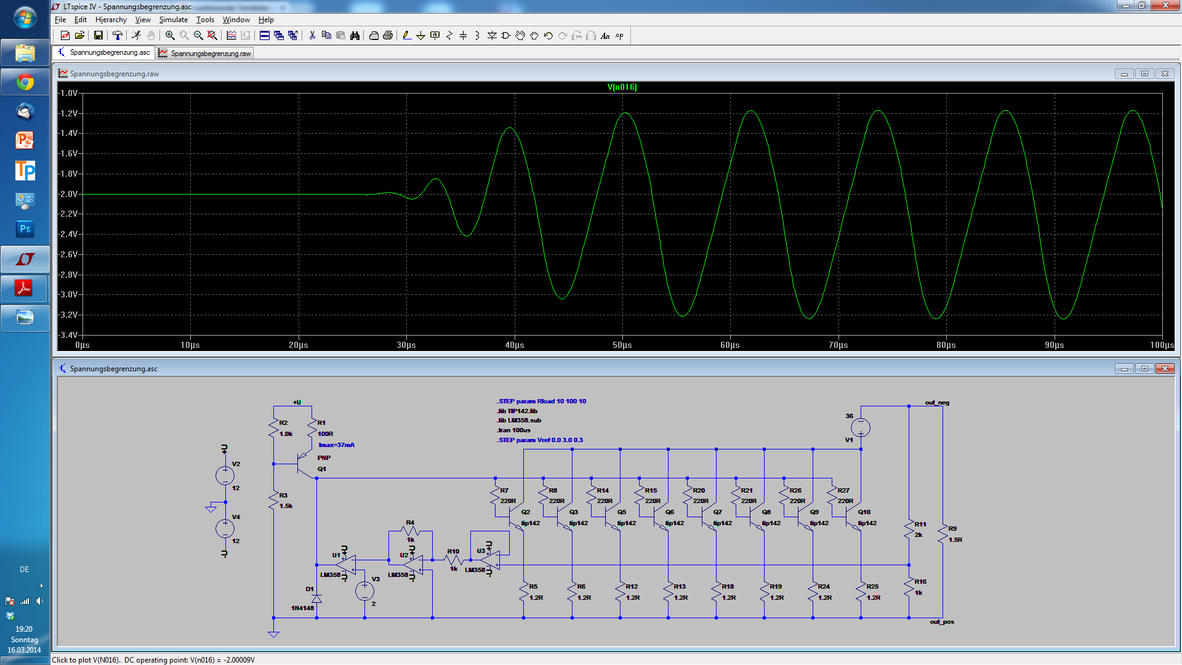
Task: Select the Capacitor tool
Action: [x=463, y=36]
